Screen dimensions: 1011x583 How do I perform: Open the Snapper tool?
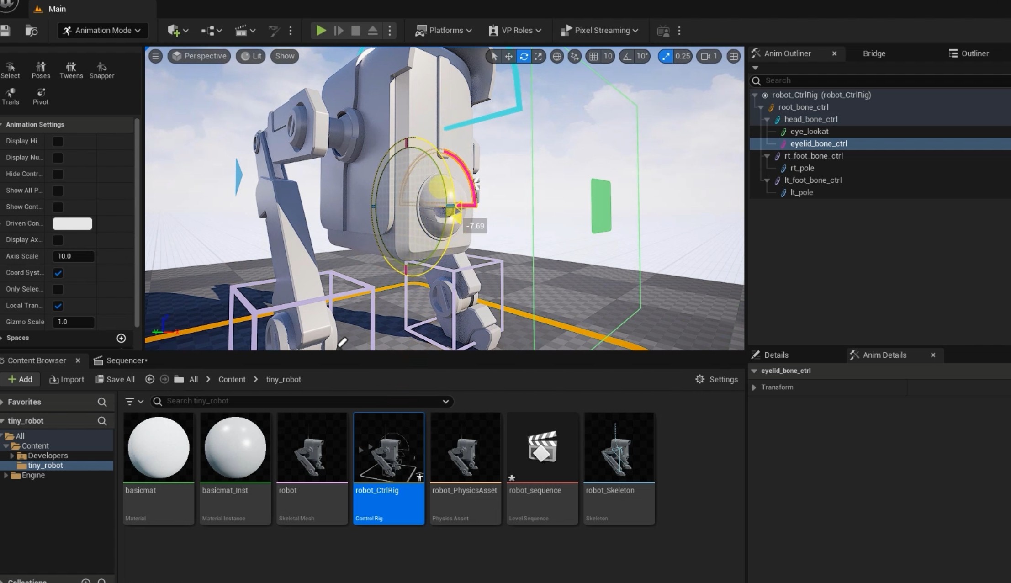[101, 70]
